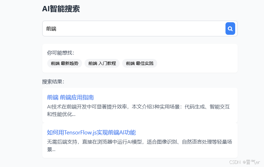
Task: Click the AI智能搜索 page heading
Action: pos(61,9)
